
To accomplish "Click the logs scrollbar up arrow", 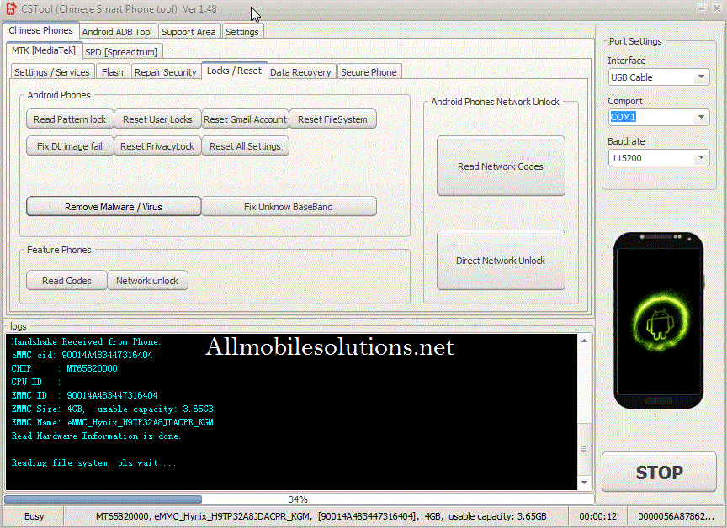I will 584,341.
